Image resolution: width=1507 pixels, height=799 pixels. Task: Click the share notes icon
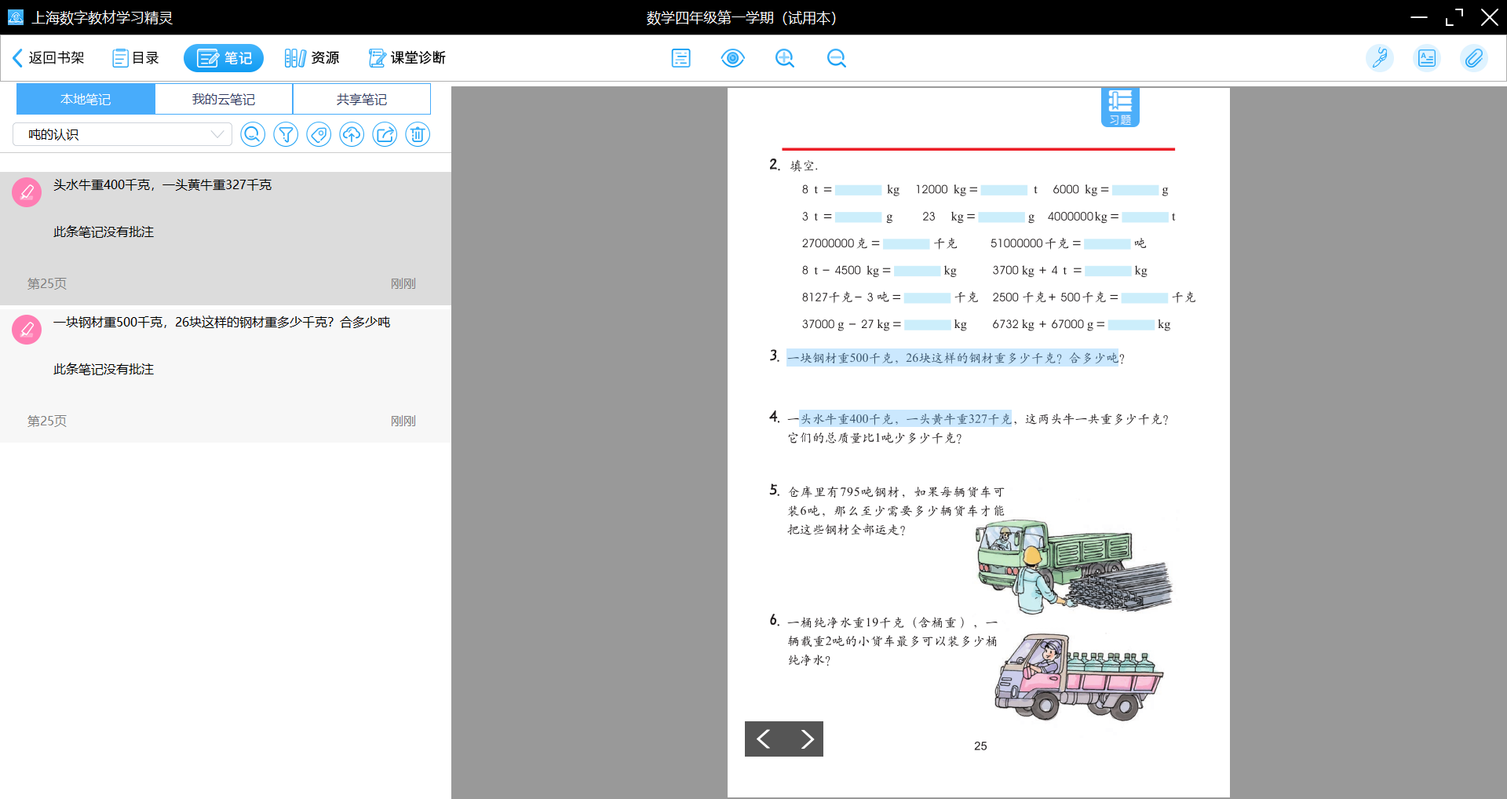click(385, 135)
